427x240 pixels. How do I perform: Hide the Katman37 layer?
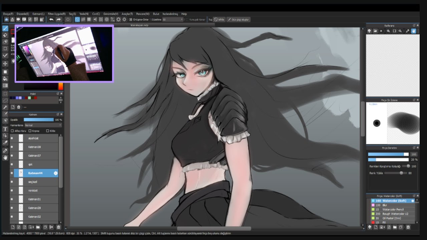pos(12,156)
